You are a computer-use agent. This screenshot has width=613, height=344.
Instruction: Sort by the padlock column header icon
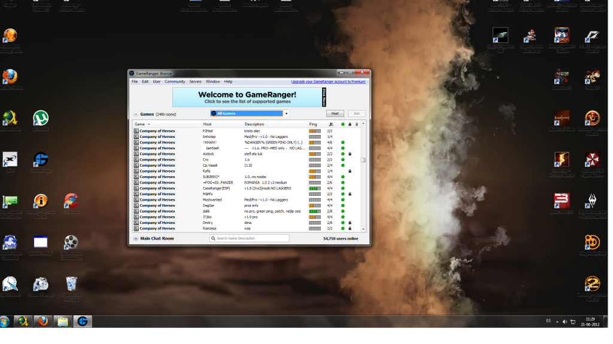click(350, 124)
